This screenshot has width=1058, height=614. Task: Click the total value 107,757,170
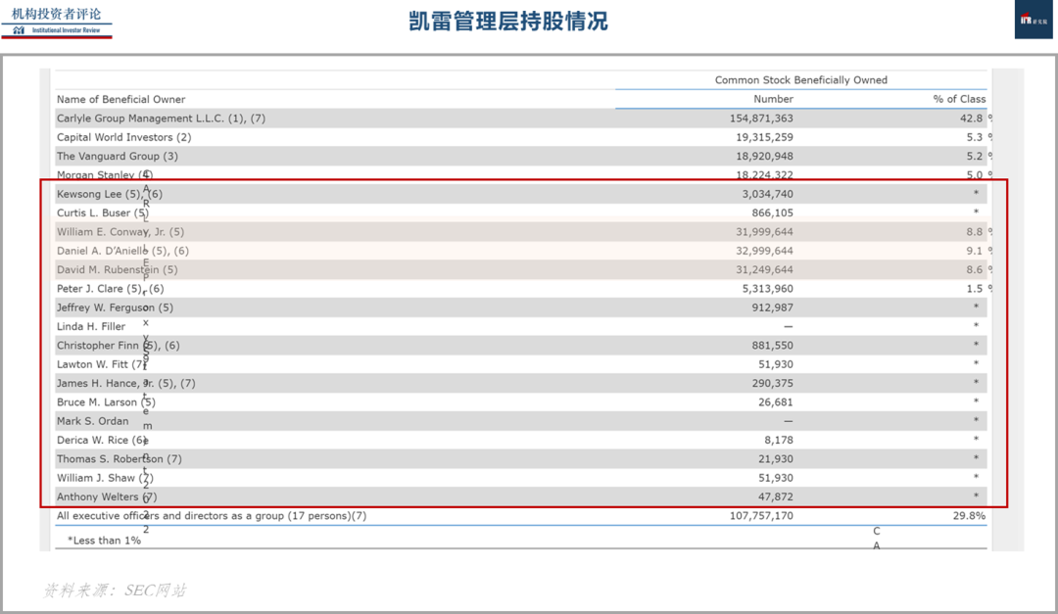[761, 515]
